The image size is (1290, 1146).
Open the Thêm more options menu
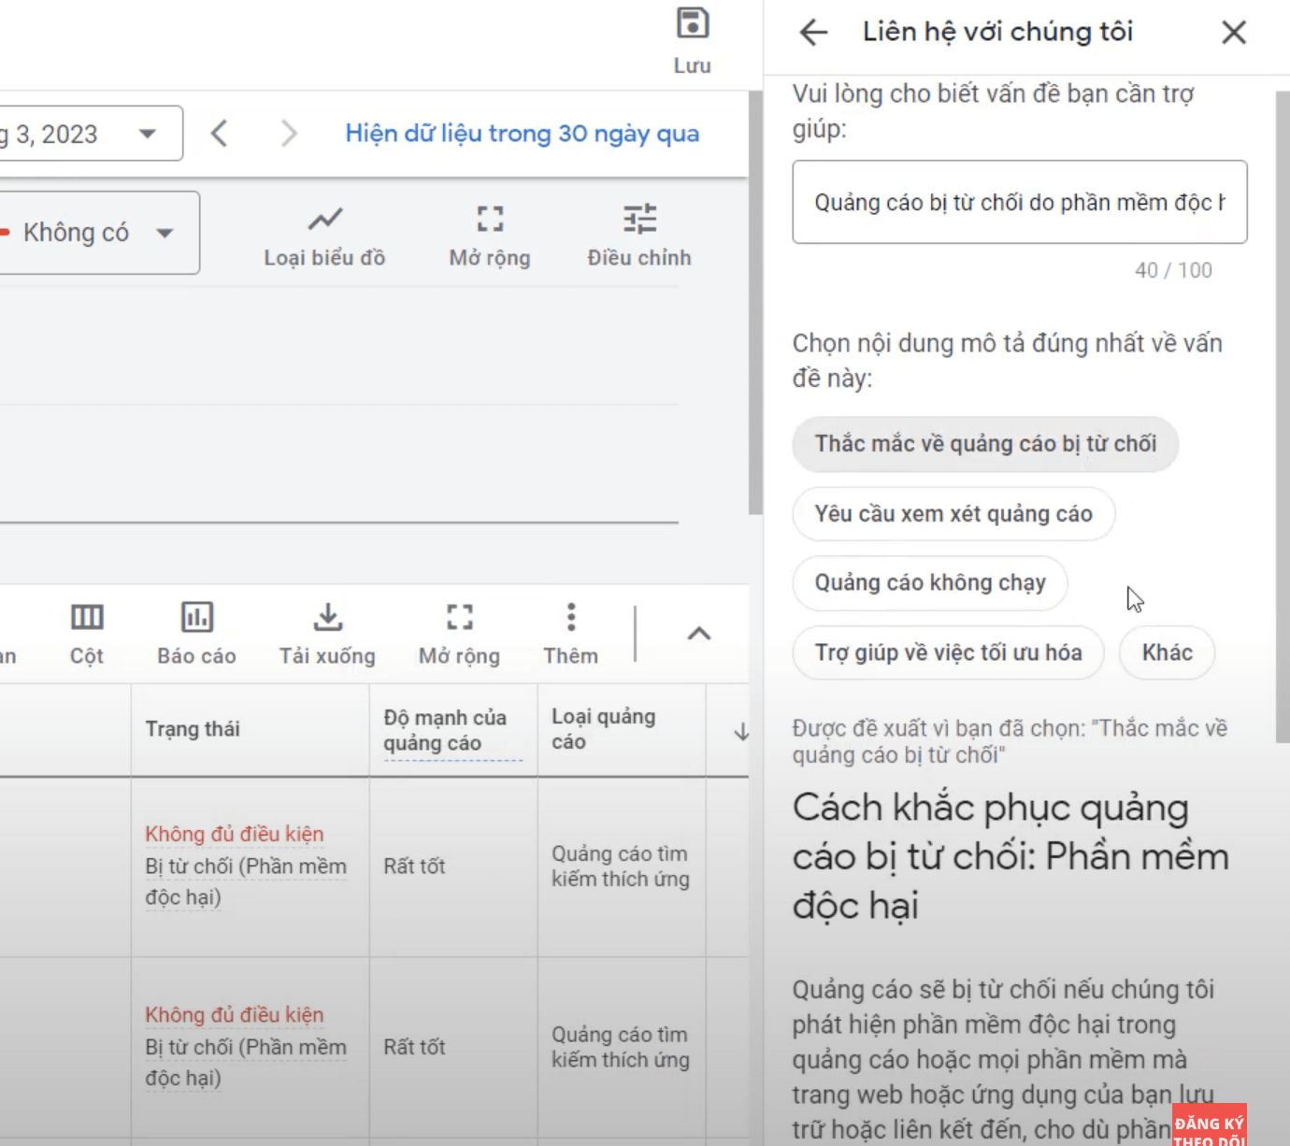(570, 633)
